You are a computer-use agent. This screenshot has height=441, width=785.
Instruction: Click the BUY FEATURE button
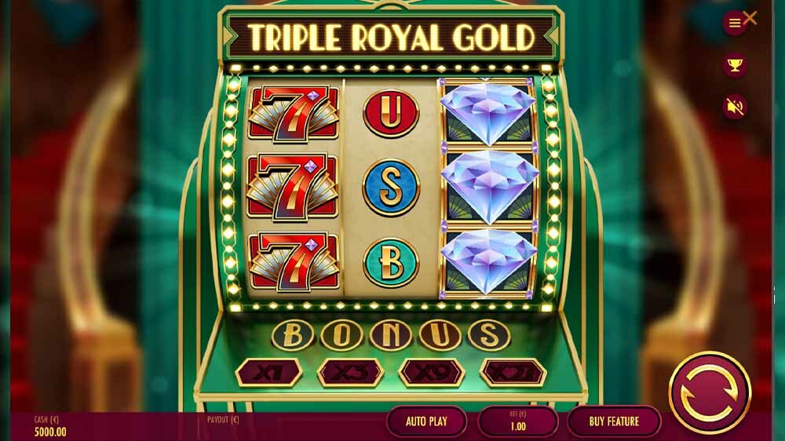click(x=614, y=421)
